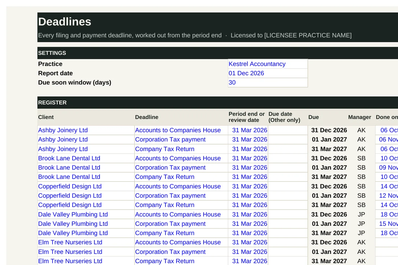Image resolution: width=398 pixels, height=265 pixels.
Task: Select empty Due date cell for Ashby Accounts row
Action: [288, 130]
